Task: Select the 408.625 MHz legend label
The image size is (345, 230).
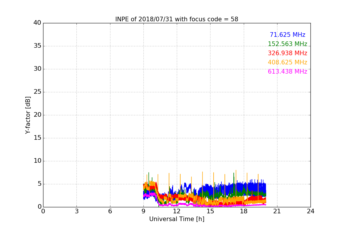Action: tap(287, 62)
